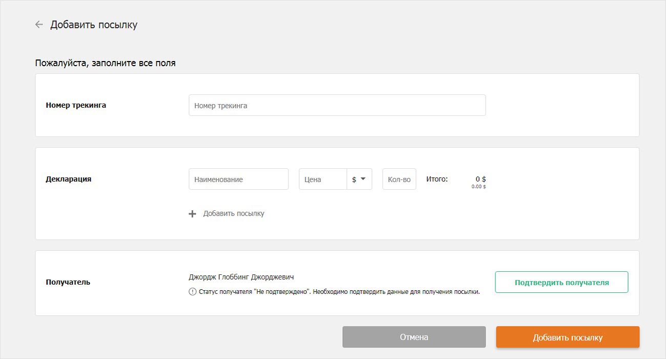Click the exclamation icon beside the recipient status

(193, 292)
